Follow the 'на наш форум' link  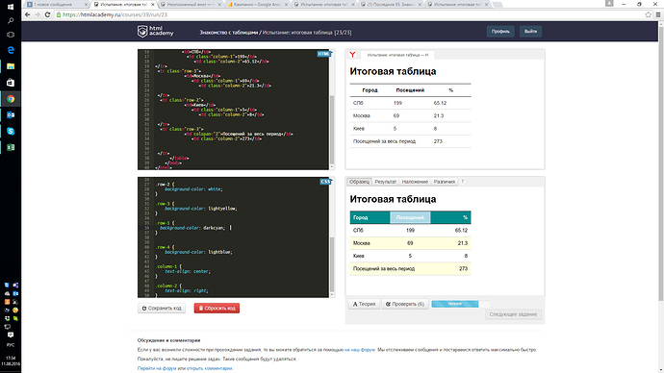coord(360,350)
